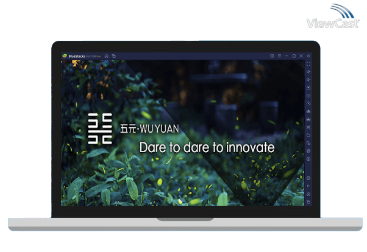Close the BlueStacks window
The height and width of the screenshot is (252, 367).
tap(301, 56)
